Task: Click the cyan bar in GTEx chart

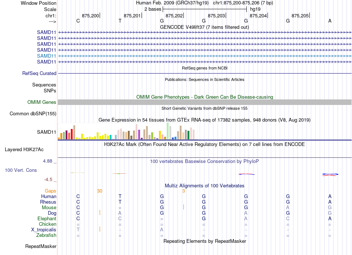Action: tap(110, 137)
